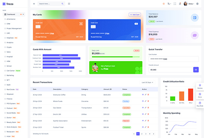Click the Total Expense money icon
Screen dimensions: 204x138
tap(195, 35)
